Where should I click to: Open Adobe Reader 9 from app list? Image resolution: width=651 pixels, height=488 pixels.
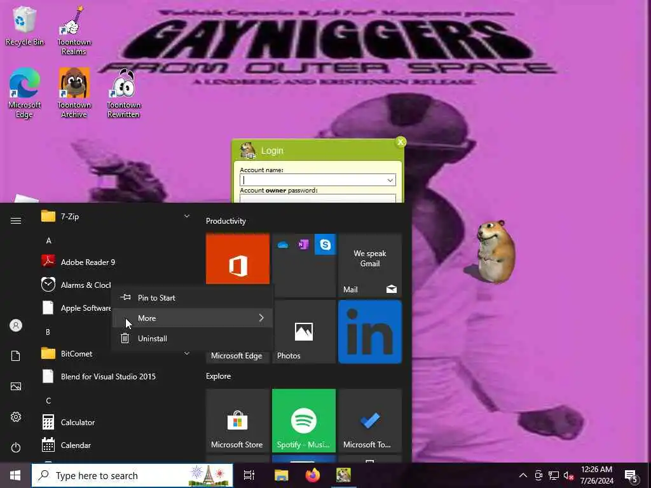(x=116, y=262)
